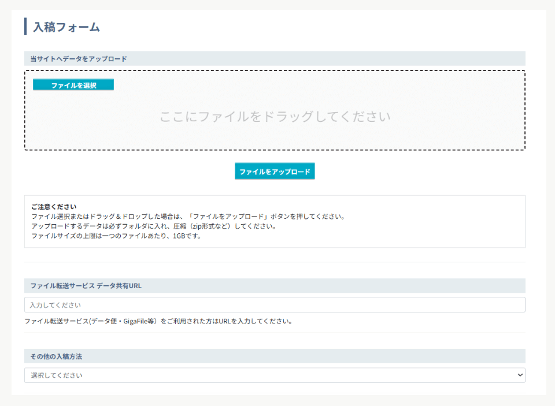Click the 入稿フォーム page heading
The height and width of the screenshot is (406, 555).
tap(66, 27)
